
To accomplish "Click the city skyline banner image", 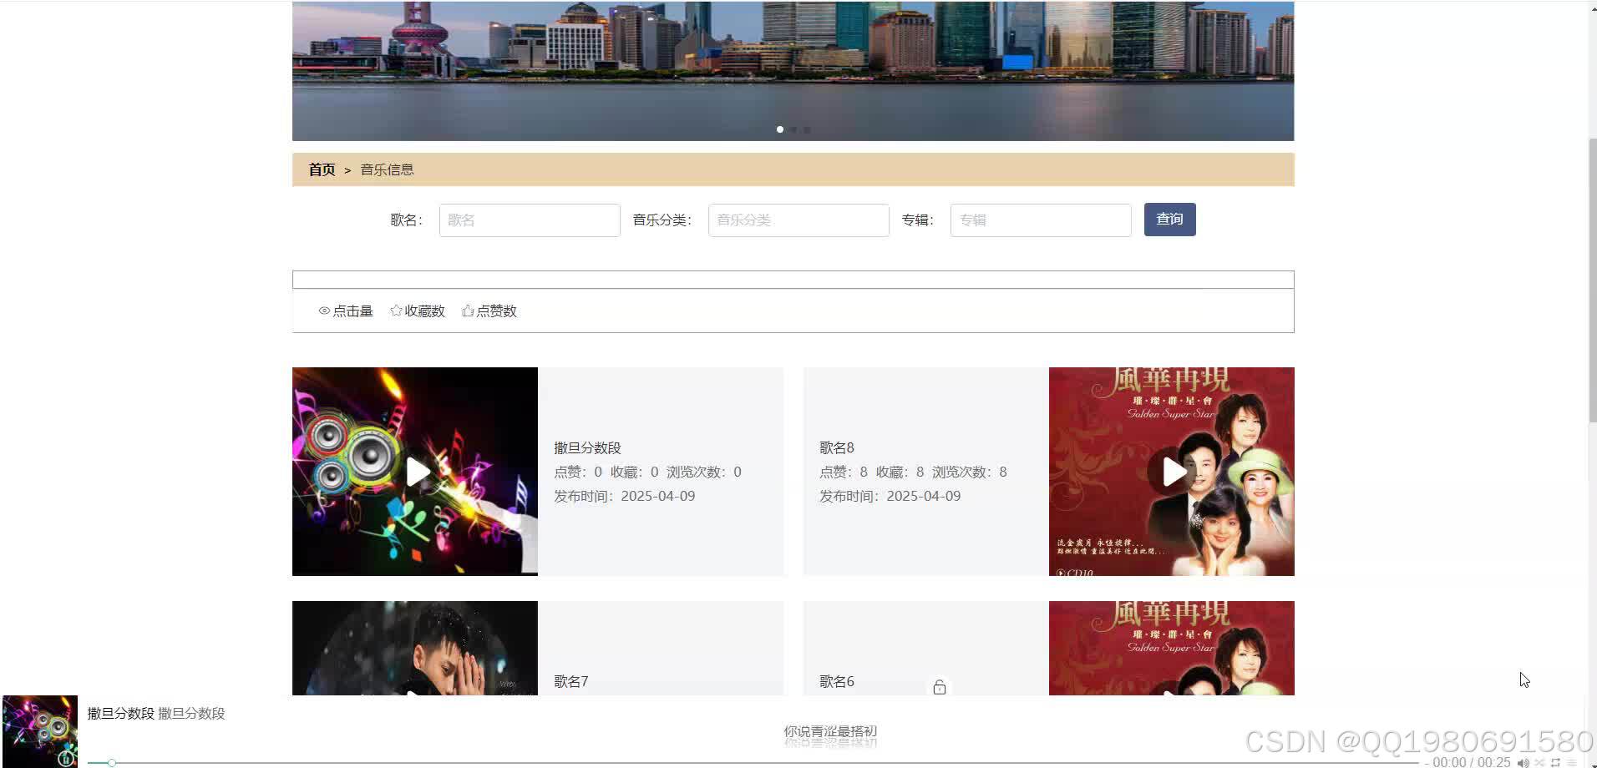I will click(x=793, y=70).
